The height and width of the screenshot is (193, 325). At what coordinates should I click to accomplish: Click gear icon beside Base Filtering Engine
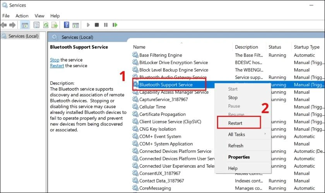click(135, 55)
